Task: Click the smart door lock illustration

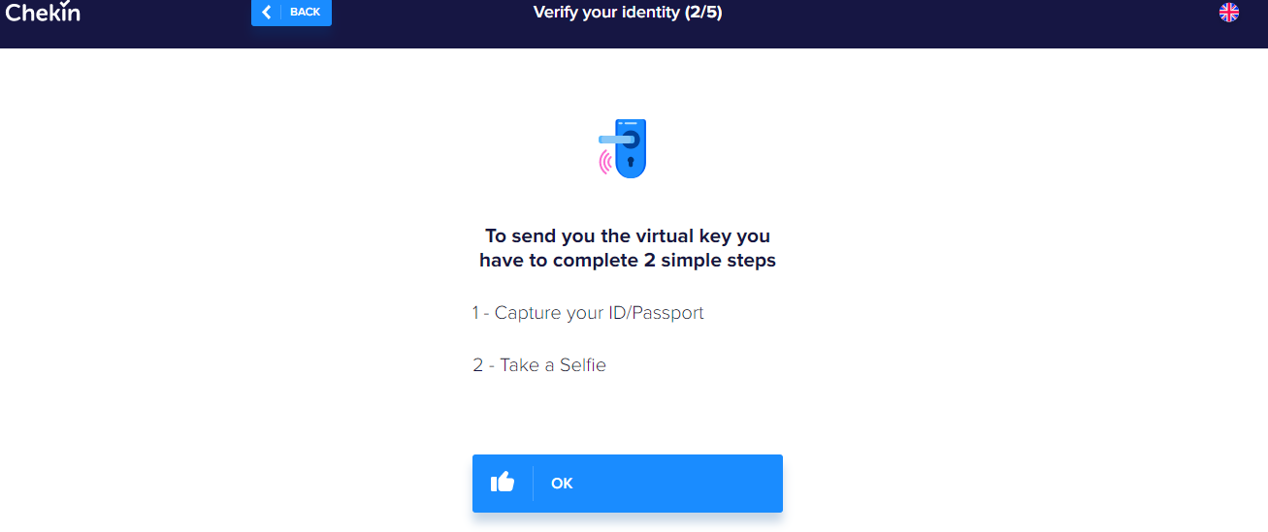Action: point(623,148)
